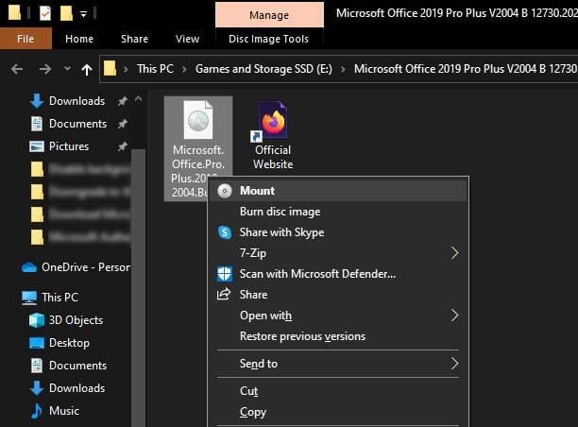Screen dimensions: 578x427
Task: Select the Official Website shortcut icon
Action: [x=273, y=121]
